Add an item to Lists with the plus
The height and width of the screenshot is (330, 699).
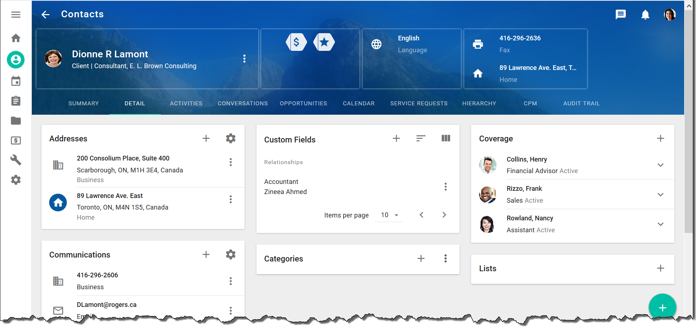661,268
